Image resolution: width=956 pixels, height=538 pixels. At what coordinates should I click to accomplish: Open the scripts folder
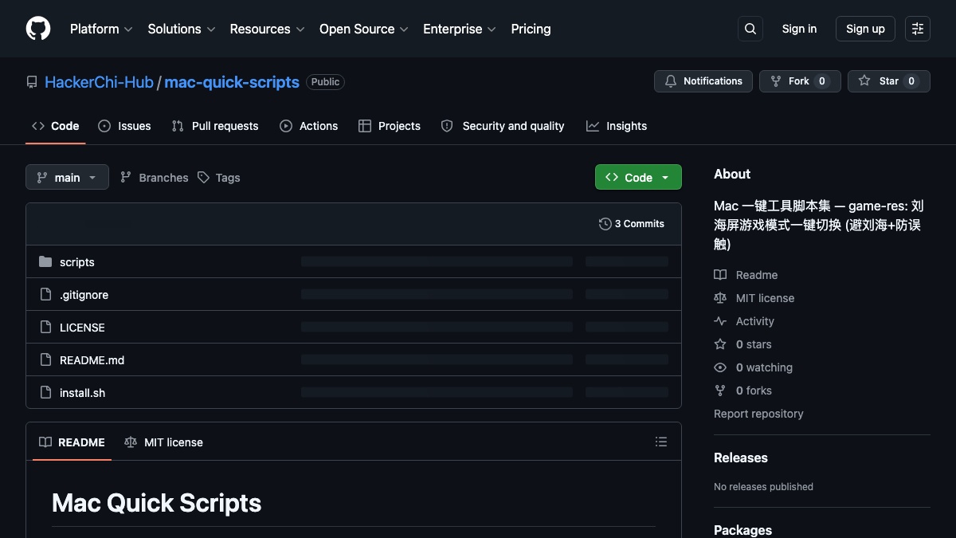pyautogui.click(x=77, y=262)
